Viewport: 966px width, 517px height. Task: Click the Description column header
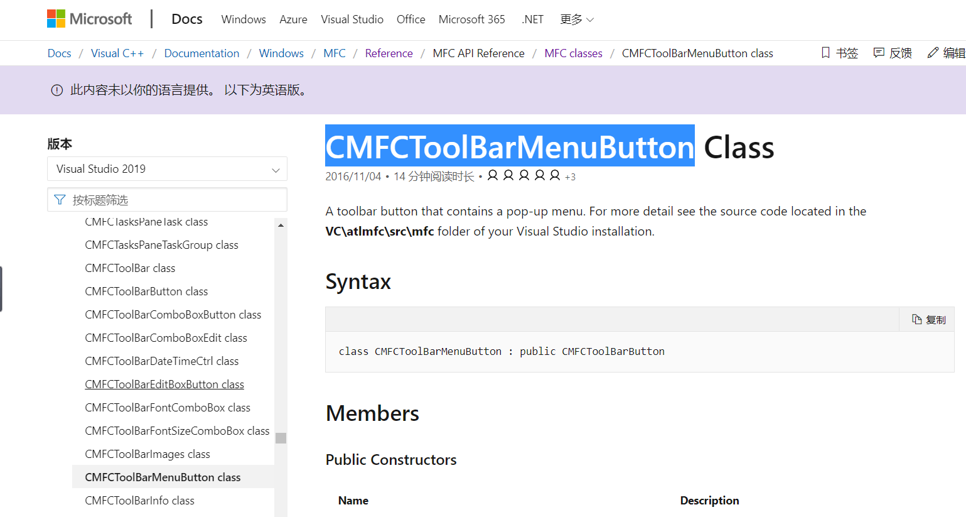tap(709, 501)
